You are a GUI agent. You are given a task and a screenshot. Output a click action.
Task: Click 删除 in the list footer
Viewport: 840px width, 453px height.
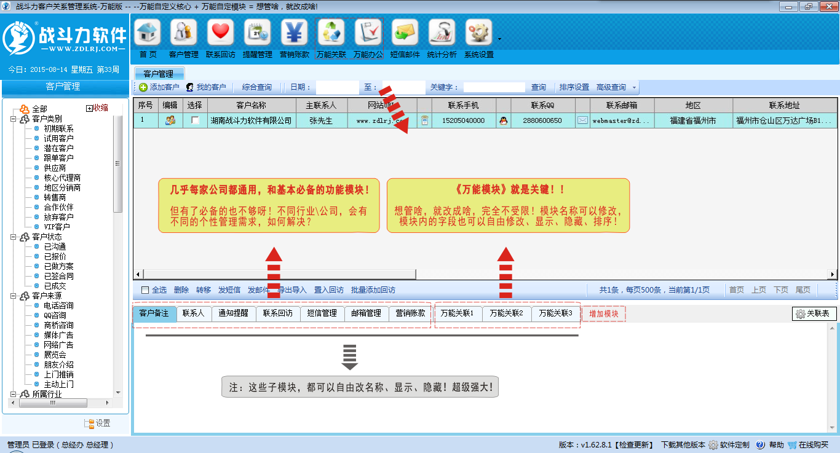pyautogui.click(x=181, y=290)
